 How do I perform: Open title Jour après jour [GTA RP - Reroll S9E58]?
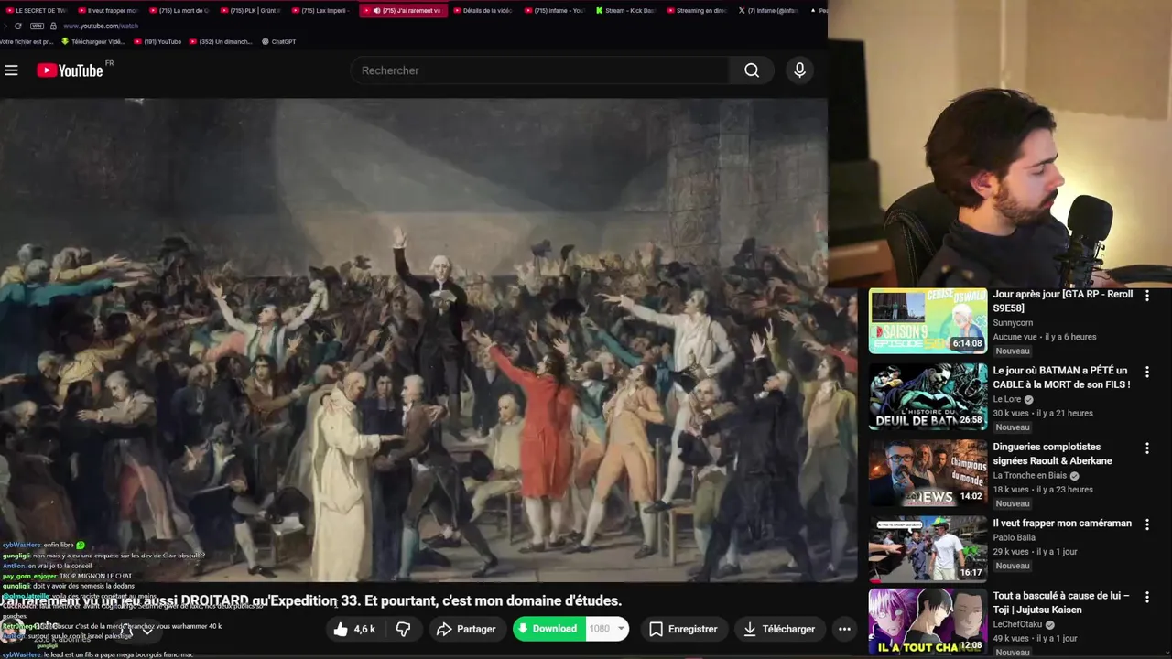1062,301
